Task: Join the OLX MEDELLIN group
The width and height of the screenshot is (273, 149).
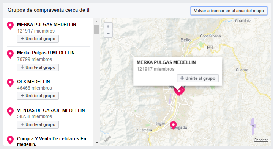Action: pyautogui.click(x=38, y=96)
